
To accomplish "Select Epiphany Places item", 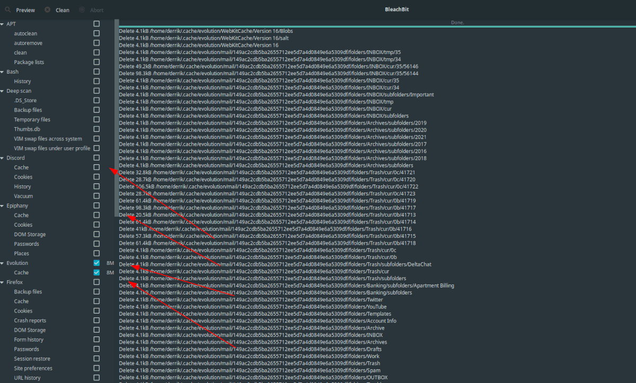I will click(x=22, y=253).
